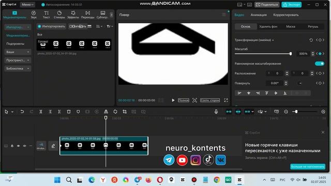
Task: Expand the Ваши sidebar section
Action: [x=18, y=52]
